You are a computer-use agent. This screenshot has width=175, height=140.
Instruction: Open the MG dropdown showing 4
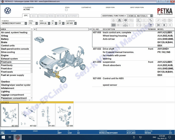(x=56, y=23)
